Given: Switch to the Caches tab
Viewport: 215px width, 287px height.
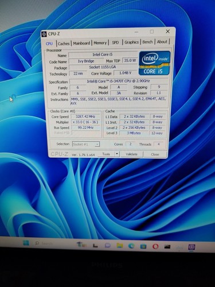Looking at the screenshot, I should pyautogui.click(x=64, y=44).
